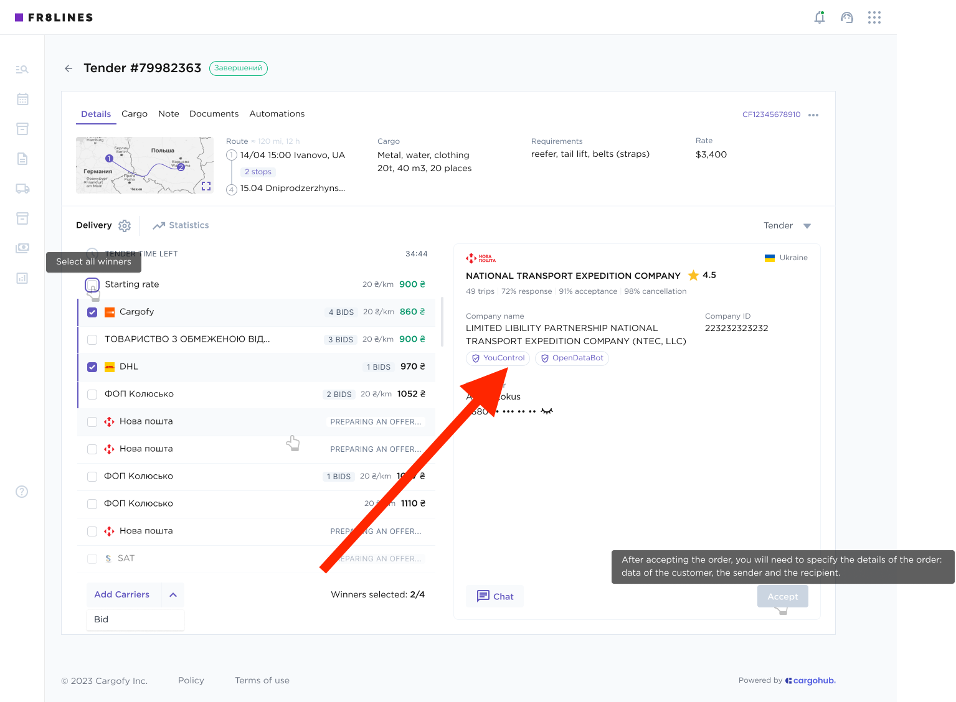
Task: Click the help question mark icon
Action: pos(22,492)
